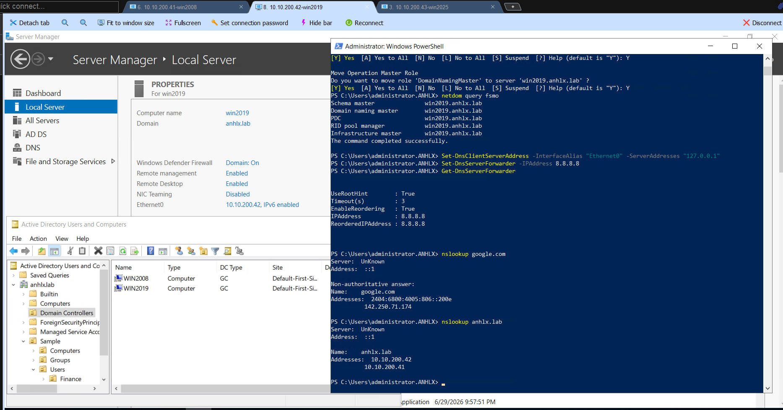This screenshot has width=783, height=410.
Task: Click the Export list toolbar icon
Action: 135,251
